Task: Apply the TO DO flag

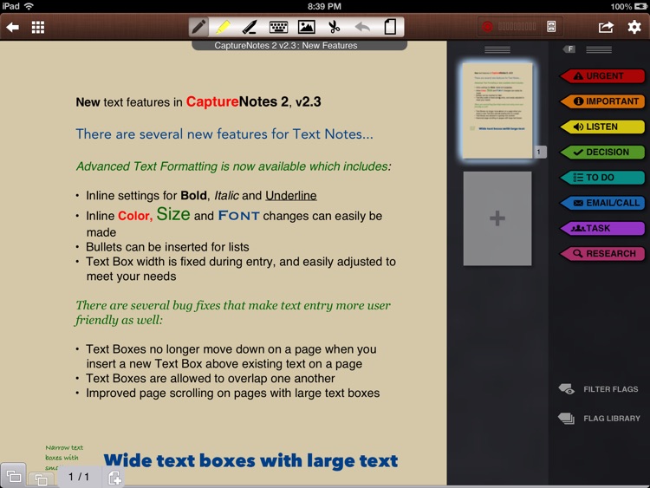Action: [x=602, y=178]
